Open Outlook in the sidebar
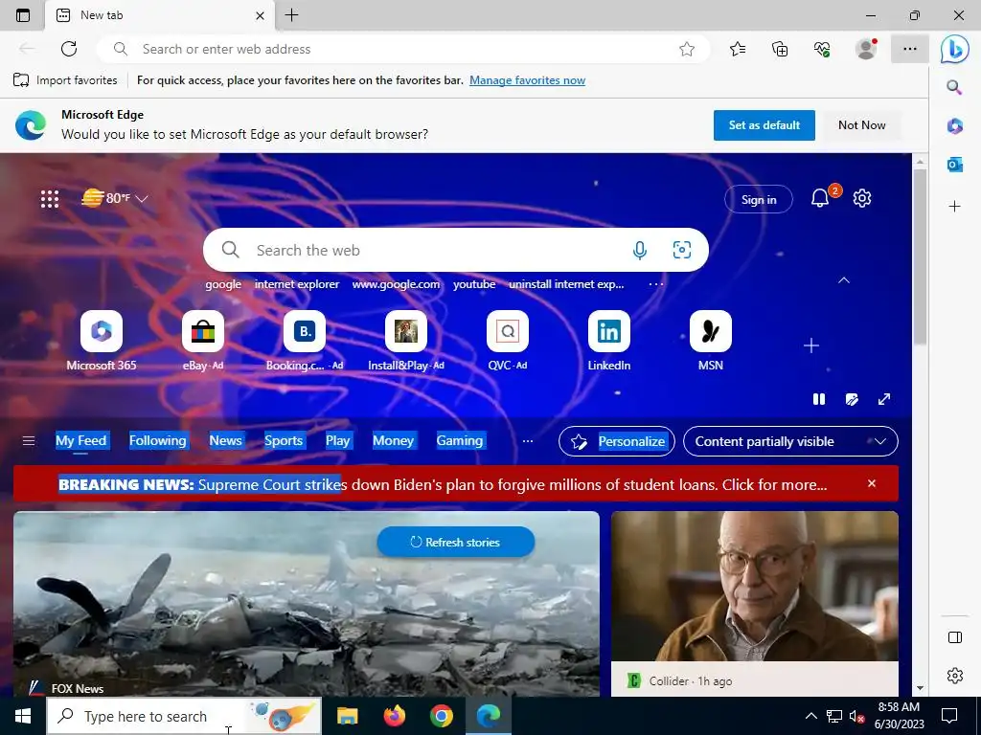Viewport: 981px width, 735px height. point(955,165)
